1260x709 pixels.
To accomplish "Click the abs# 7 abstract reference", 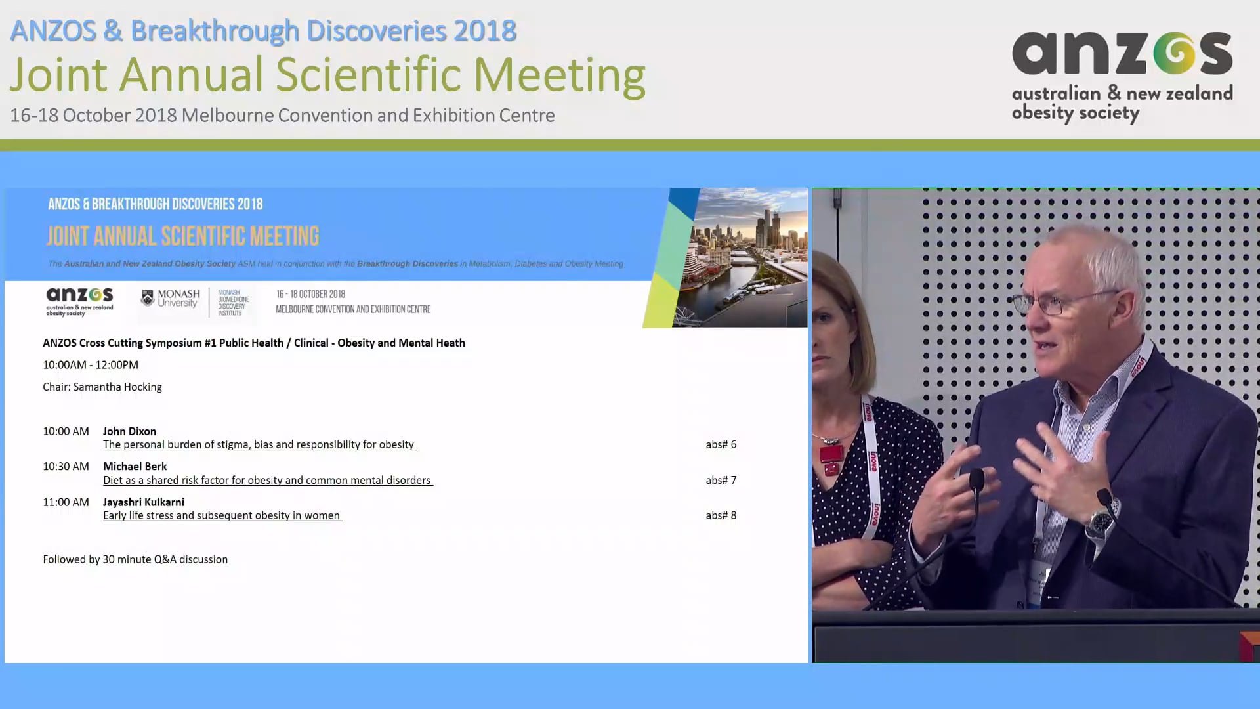I will pos(721,480).
